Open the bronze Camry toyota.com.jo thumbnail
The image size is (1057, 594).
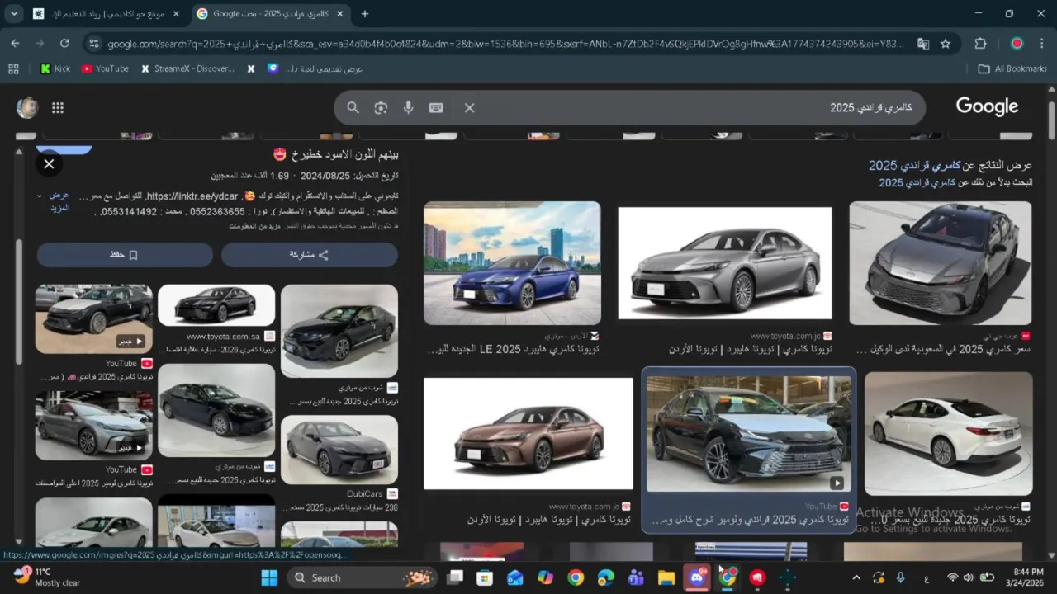click(528, 434)
